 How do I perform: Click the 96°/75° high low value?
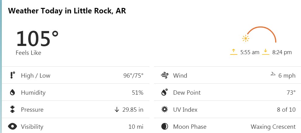pos(133,75)
